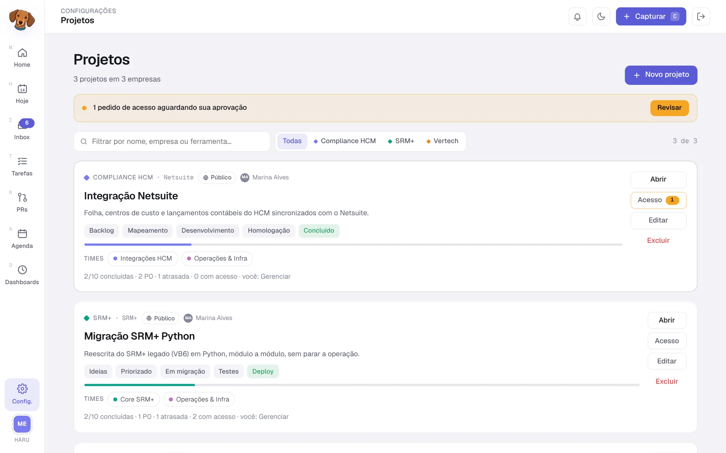Click the Em migração stage chip
The width and height of the screenshot is (726, 453).
pyautogui.click(x=185, y=371)
